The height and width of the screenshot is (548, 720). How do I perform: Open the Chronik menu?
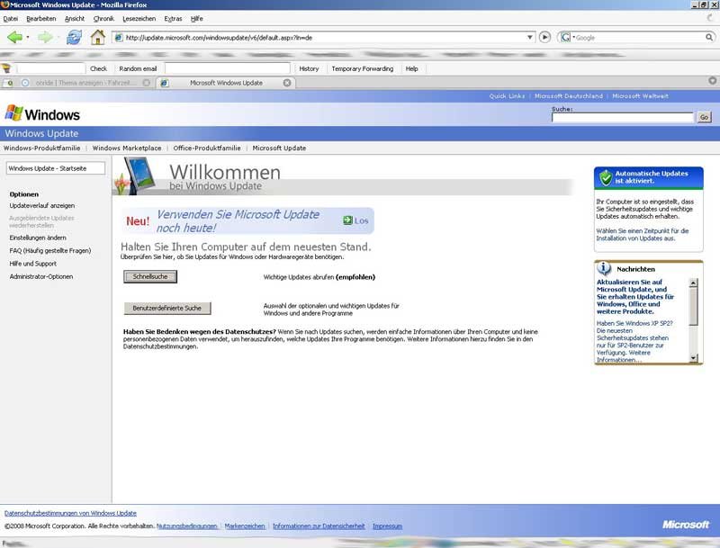point(103,19)
